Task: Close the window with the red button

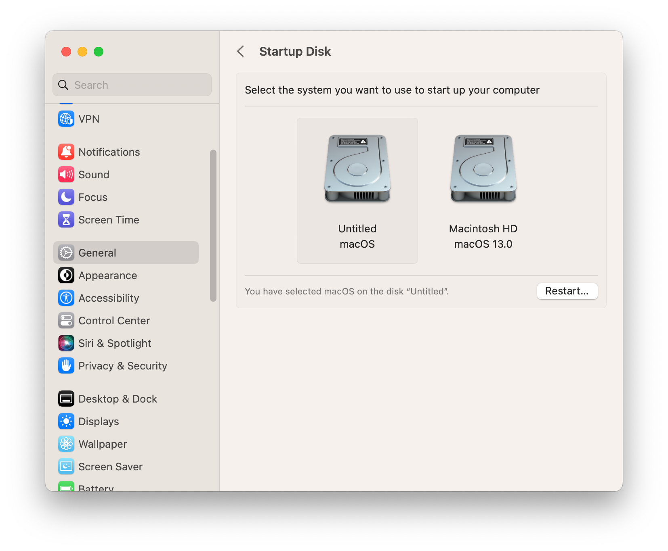Action: (66, 52)
